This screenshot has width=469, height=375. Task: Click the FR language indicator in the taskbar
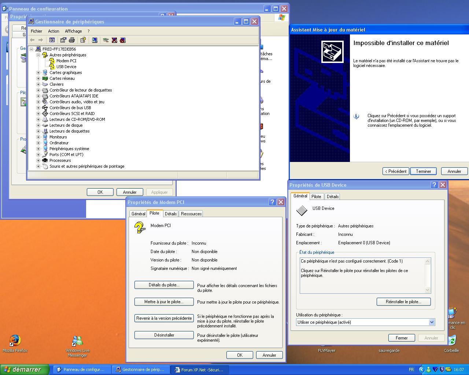coord(411,370)
